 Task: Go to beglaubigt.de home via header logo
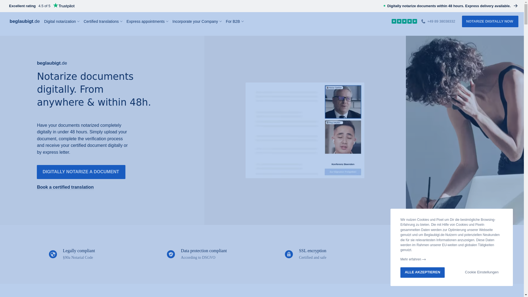tap(25, 21)
